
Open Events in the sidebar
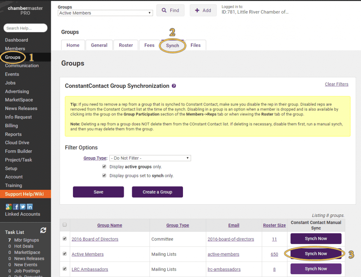click(12, 74)
